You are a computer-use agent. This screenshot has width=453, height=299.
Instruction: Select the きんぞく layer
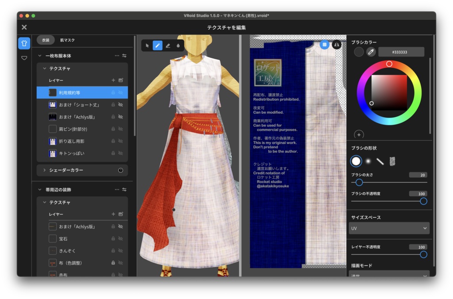click(82, 251)
